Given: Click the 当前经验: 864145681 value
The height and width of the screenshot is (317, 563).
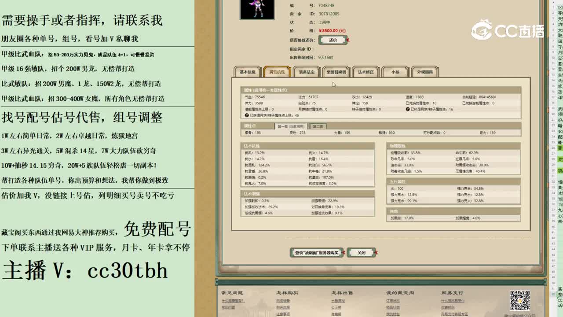Looking at the screenshot, I should (479, 97).
